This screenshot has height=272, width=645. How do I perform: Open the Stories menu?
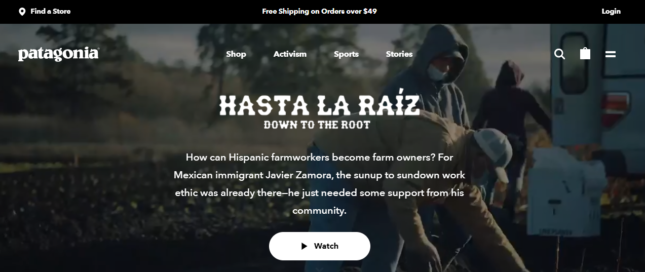[399, 54]
